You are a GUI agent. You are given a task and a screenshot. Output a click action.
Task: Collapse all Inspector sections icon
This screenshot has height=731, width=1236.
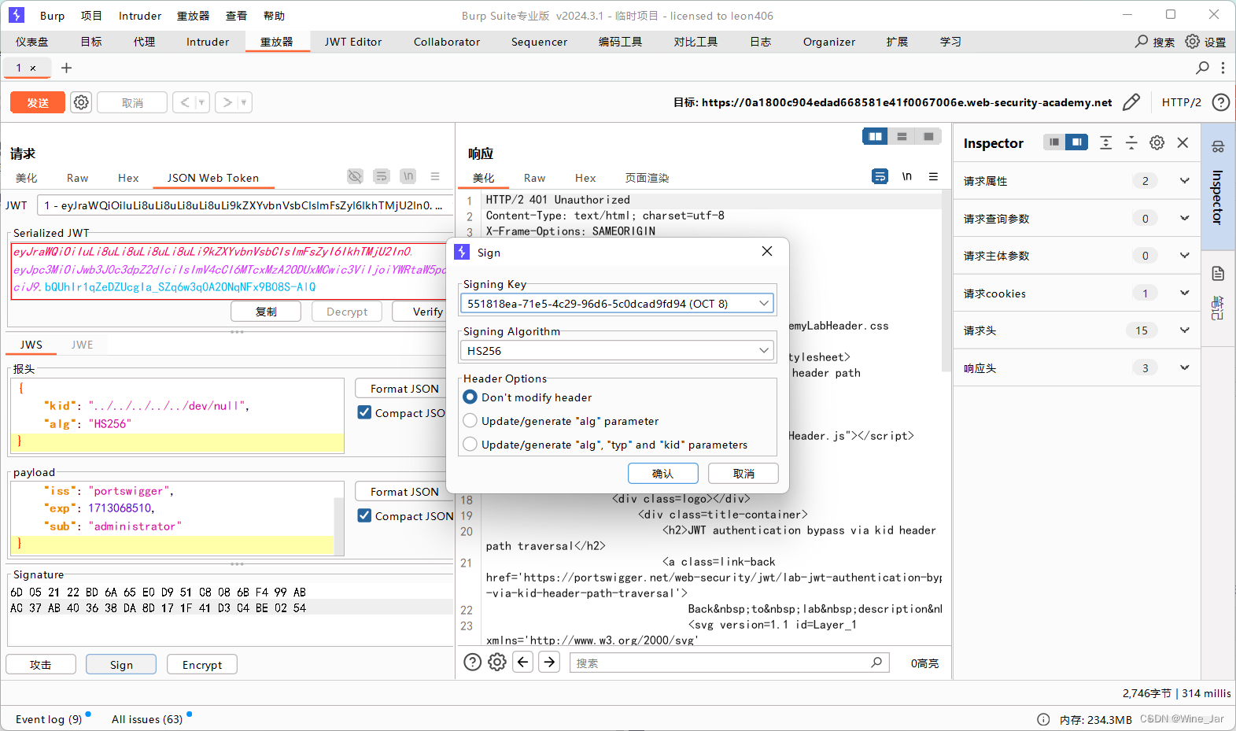[1131, 142]
